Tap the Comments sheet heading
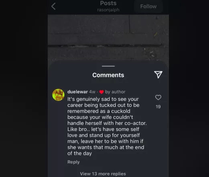 108,75
